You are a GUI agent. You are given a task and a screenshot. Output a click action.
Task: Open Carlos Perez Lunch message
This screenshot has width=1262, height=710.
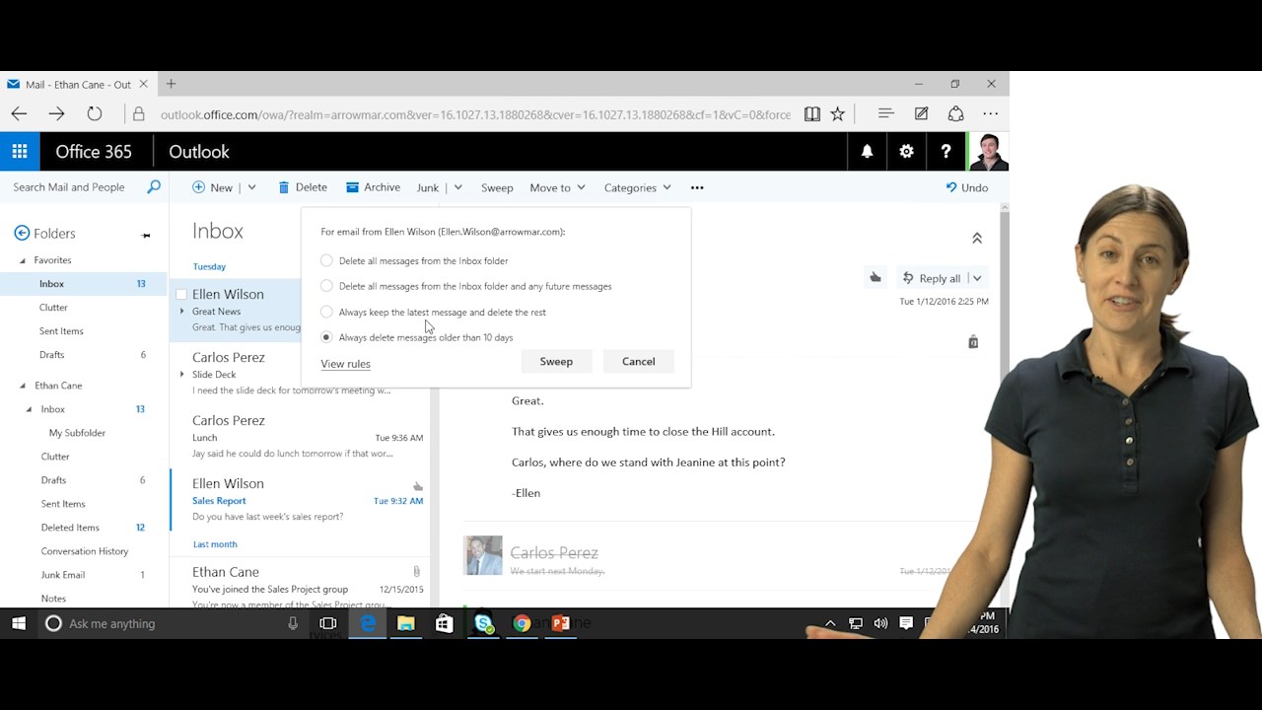300,437
